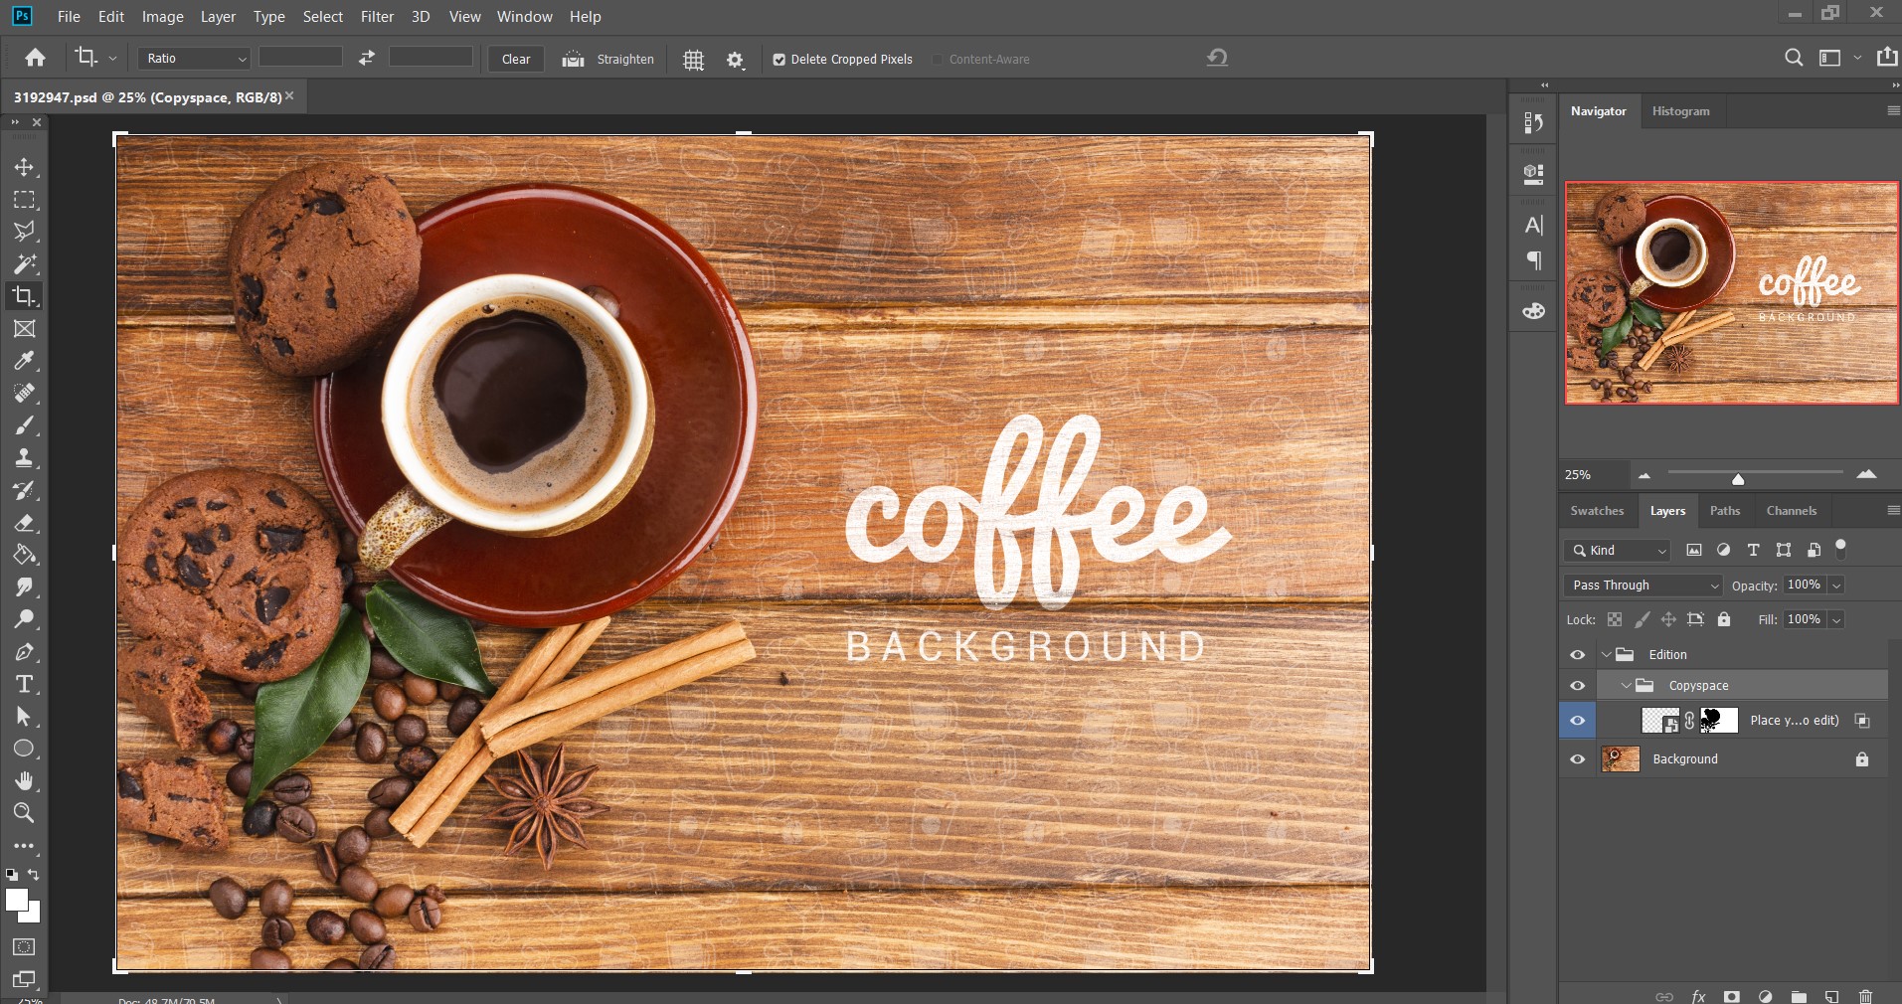Viewport: 1902px width, 1004px height.
Task: Hide the Background layer
Action: pos(1577,759)
